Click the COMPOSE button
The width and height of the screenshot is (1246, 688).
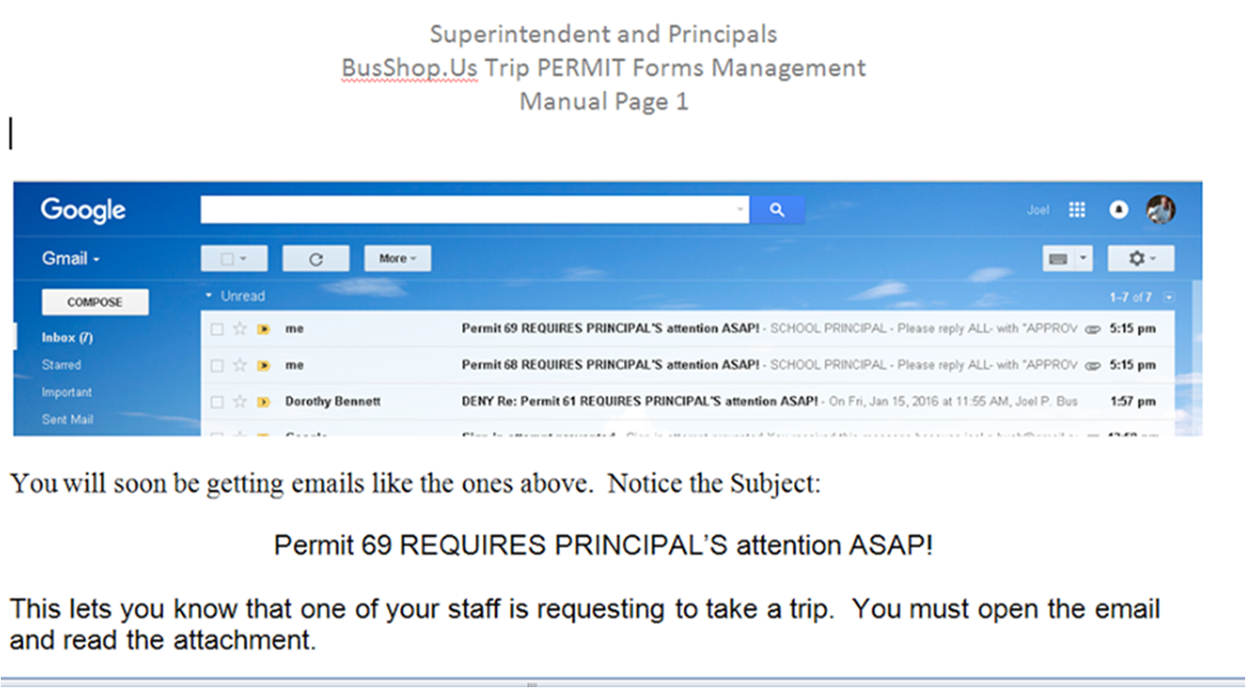click(95, 302)
